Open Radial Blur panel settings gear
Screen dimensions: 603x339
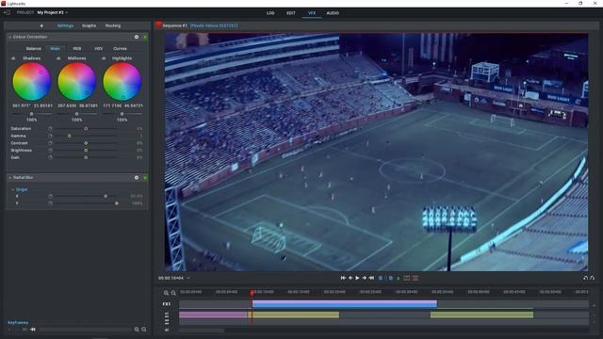[x=137, y=178]
